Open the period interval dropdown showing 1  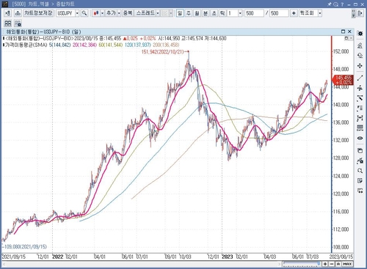tap(240, 13)
